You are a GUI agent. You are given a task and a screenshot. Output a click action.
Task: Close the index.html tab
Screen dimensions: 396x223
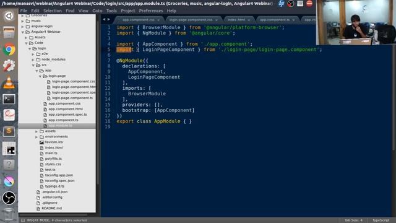pos(249,20)
